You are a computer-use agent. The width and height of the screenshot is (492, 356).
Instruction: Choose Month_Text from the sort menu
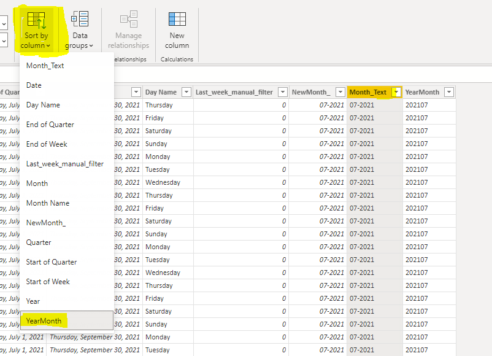(66, 66)
